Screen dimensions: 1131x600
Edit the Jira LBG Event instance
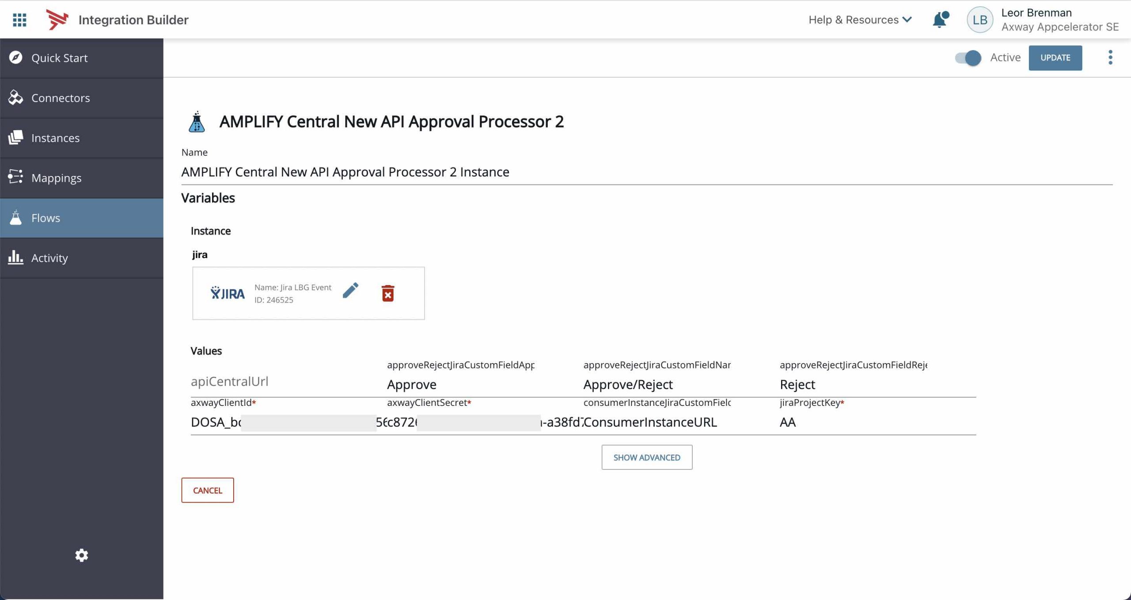pos(350,290)
